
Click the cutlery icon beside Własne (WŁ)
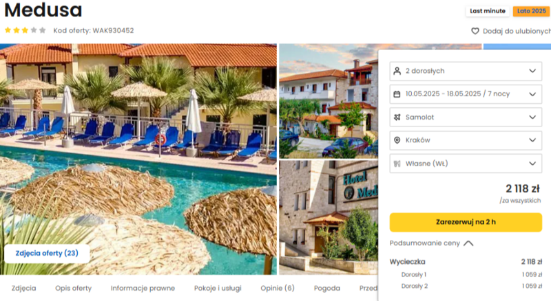click(x=397, y=164)
